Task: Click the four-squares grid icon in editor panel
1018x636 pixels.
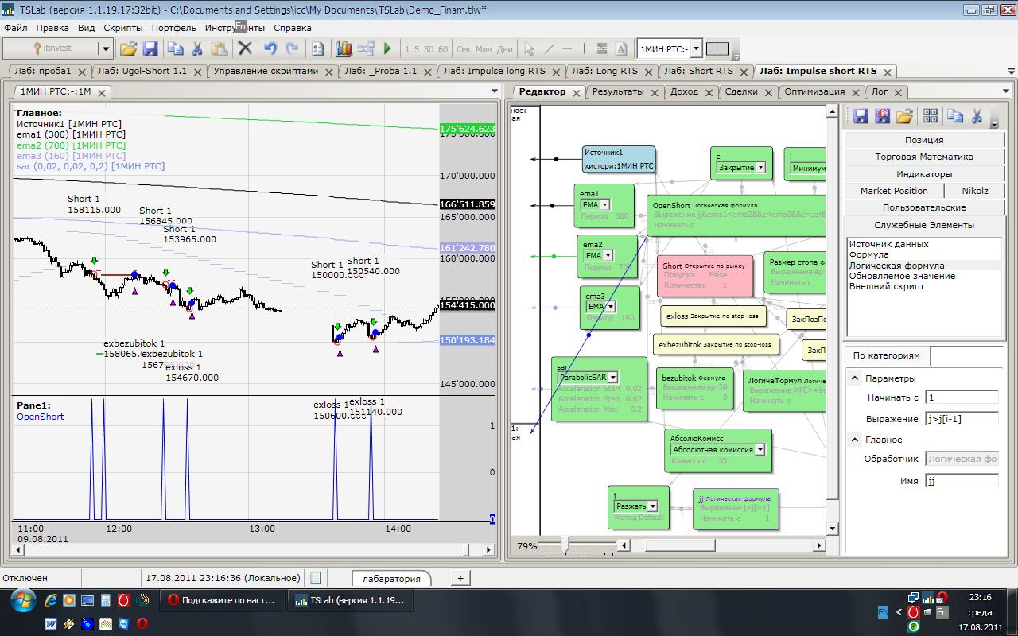Action: (x=930, y=117)
